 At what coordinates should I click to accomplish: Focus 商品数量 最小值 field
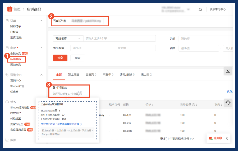91,48
